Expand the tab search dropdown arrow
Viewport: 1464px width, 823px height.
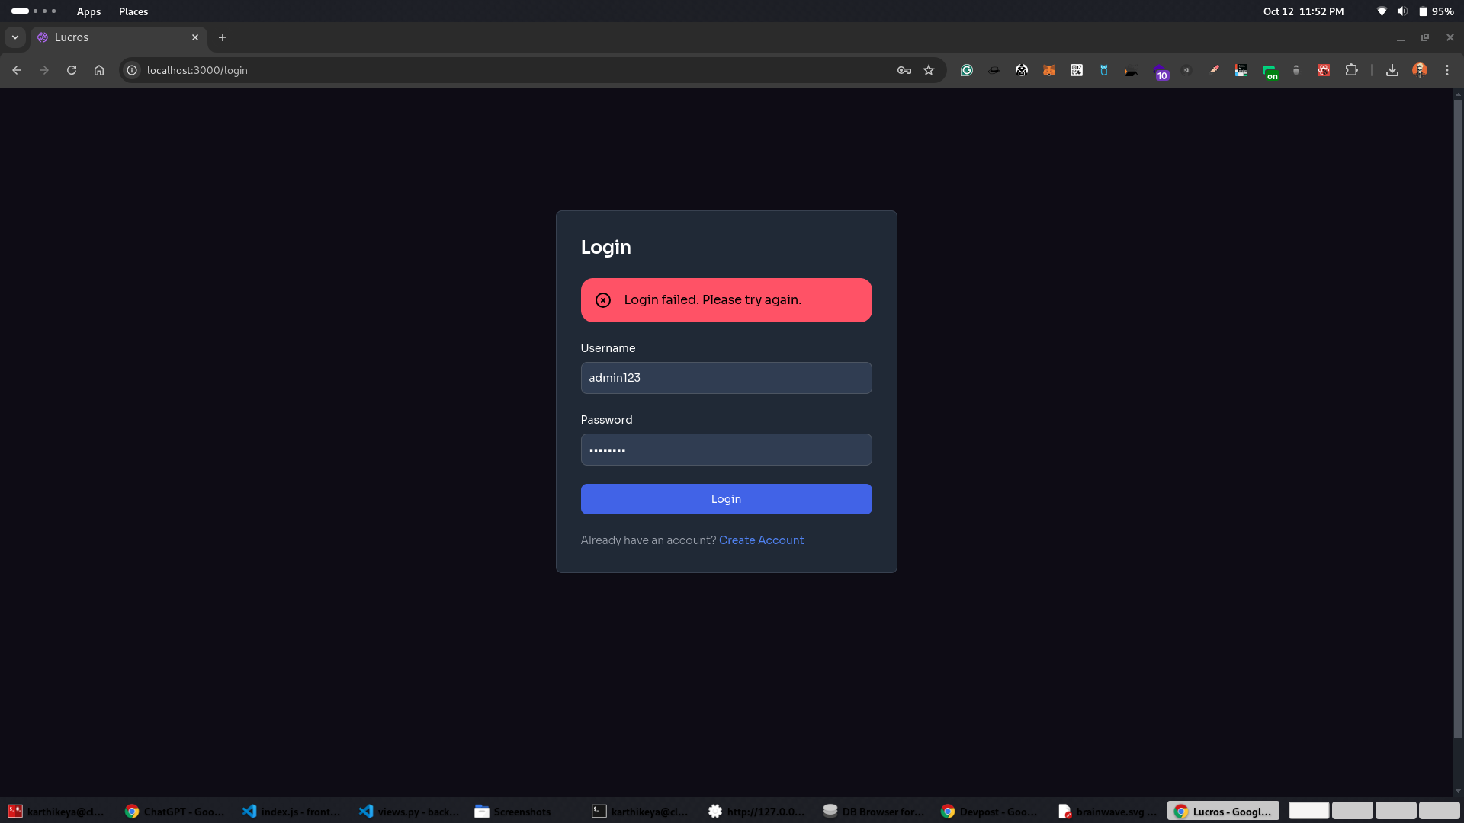(x=15, y=37)
